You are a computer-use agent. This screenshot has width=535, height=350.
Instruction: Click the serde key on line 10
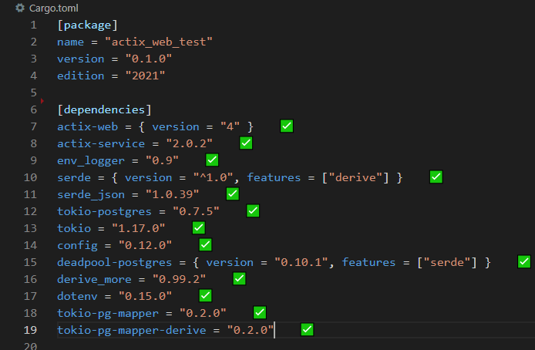click(74, 177)
